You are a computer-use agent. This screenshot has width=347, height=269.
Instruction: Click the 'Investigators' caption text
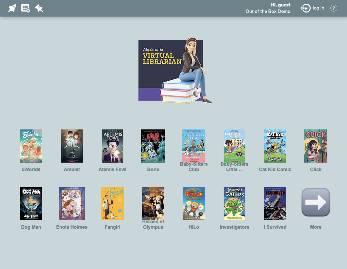click(x=234, y=227)
